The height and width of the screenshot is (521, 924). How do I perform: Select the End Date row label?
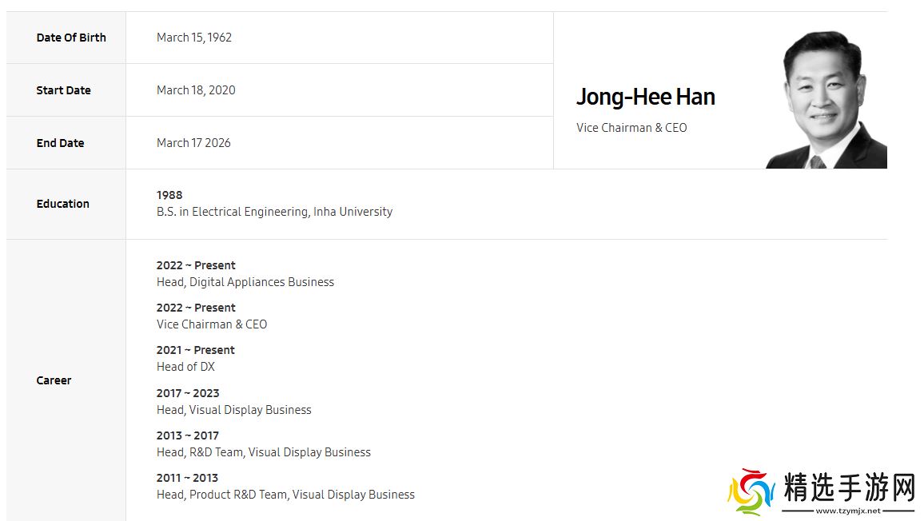[60, 143]
